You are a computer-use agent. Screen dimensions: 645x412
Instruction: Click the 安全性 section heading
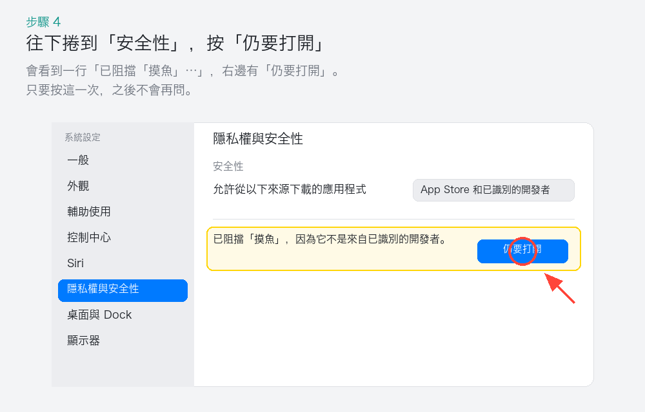[x=228, y=166]
